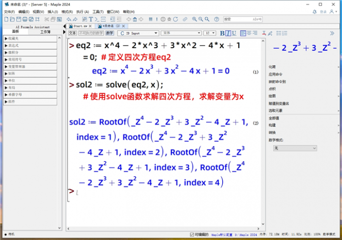The height and width of the screenshot is (240, 342).
Task: Open the 数字格式 dropdown showing 无
Action: point(295,149)
